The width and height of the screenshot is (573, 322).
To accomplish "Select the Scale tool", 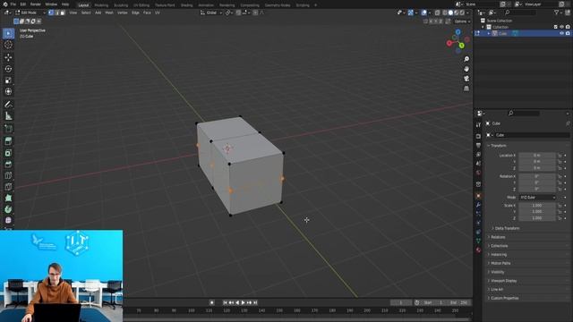I will [8, 80].
